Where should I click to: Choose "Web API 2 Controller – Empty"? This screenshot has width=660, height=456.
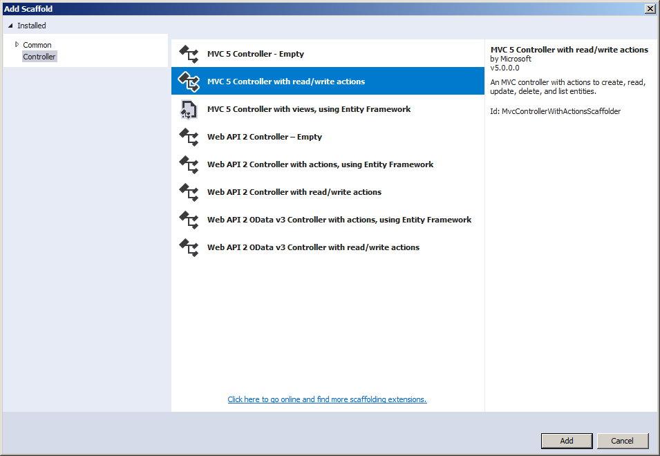coord(328,137)
